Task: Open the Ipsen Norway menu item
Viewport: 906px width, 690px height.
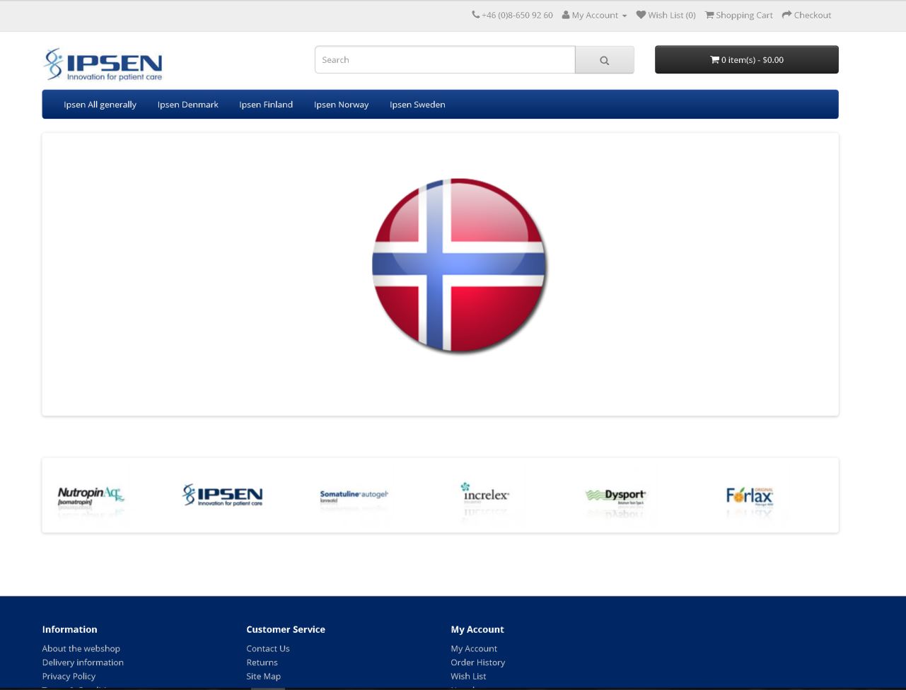Action: coord(341,105)
